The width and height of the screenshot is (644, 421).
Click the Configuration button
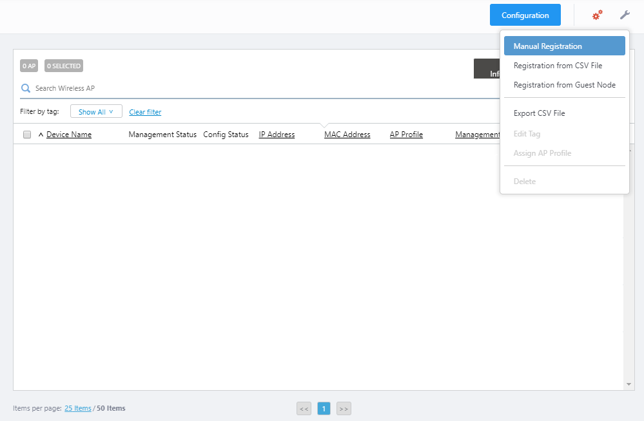point(525,15)
